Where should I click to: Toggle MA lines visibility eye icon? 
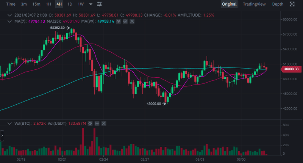[x=118, y=21]
